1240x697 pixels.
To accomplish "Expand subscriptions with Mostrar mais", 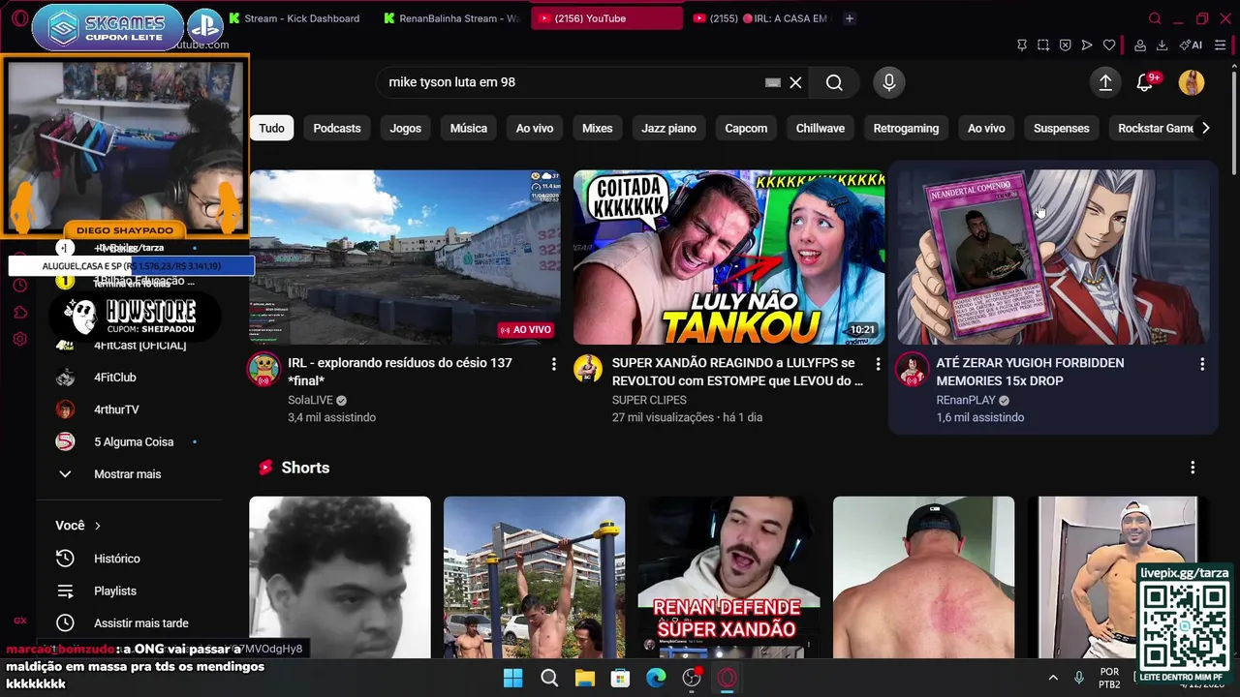I will tap(127, 474).
